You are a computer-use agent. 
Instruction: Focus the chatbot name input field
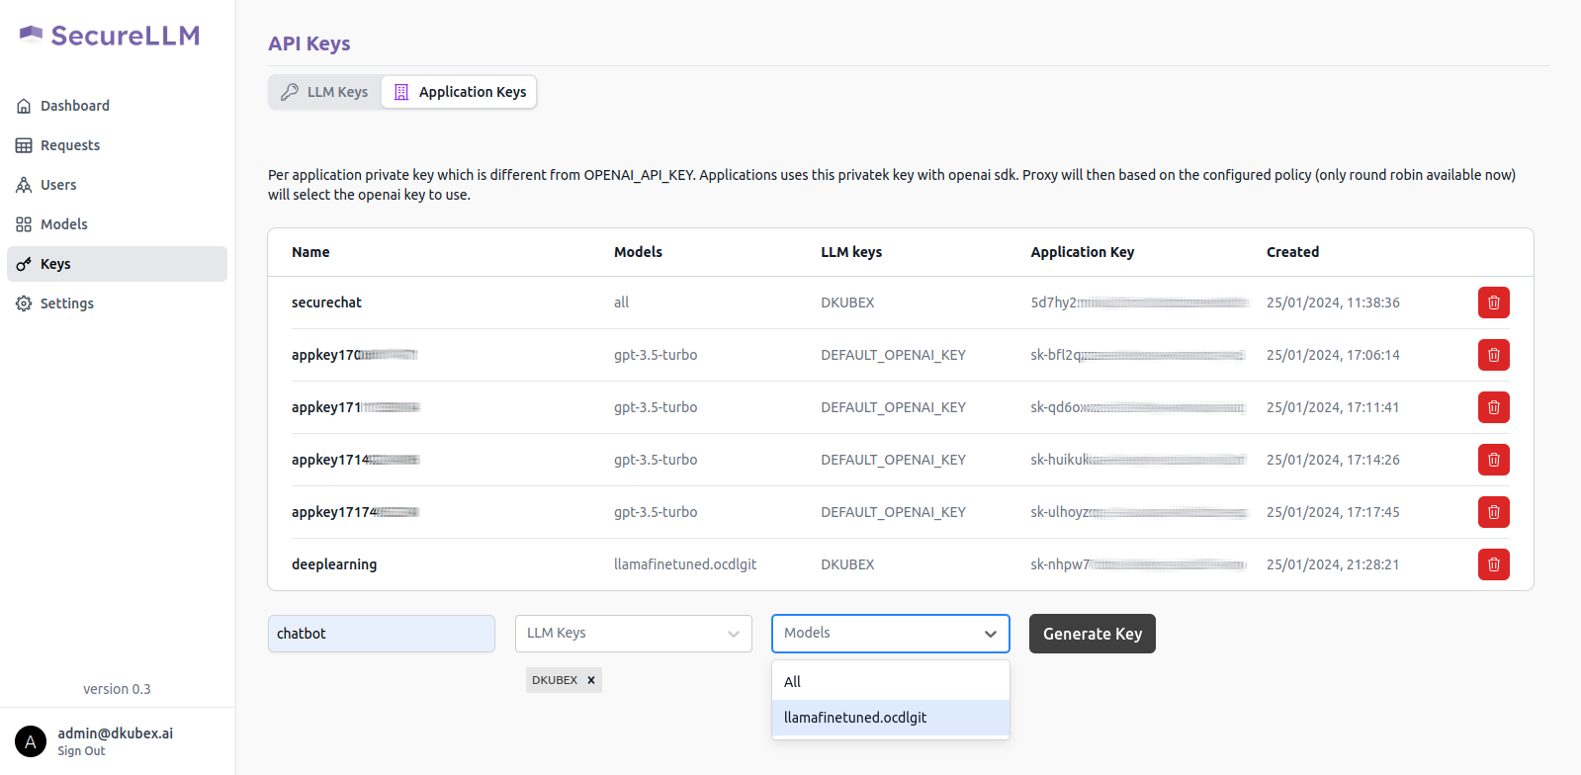click(381, 634)
